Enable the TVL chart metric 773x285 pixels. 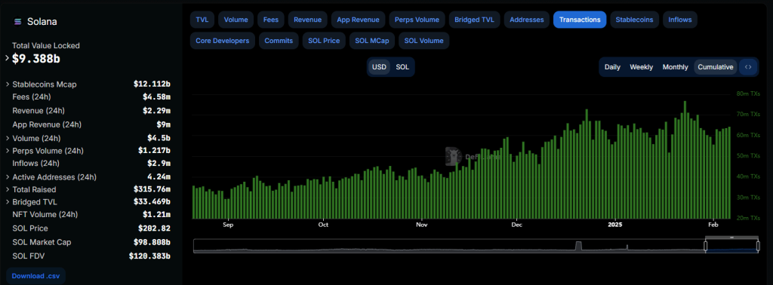coord(202,20)
